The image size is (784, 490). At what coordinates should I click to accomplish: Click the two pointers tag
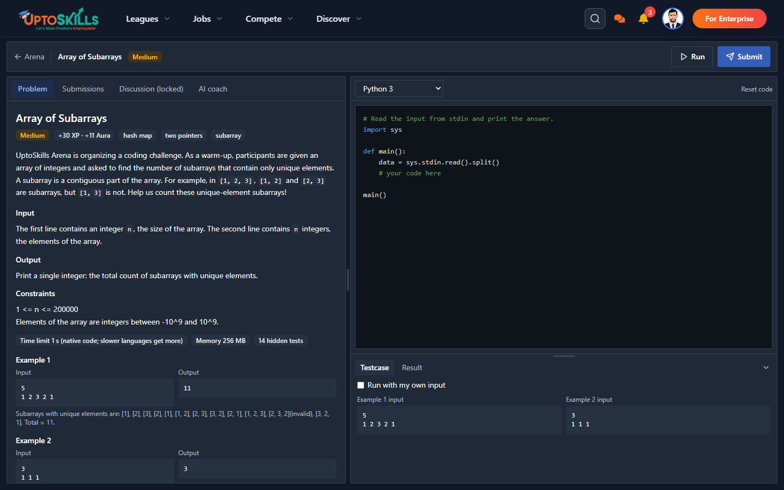183,136
